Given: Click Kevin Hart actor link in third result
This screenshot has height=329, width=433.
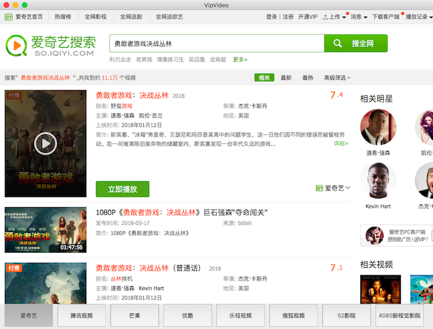Looking at the screenshot, I should pyautogui.click(x=151, y=288).
